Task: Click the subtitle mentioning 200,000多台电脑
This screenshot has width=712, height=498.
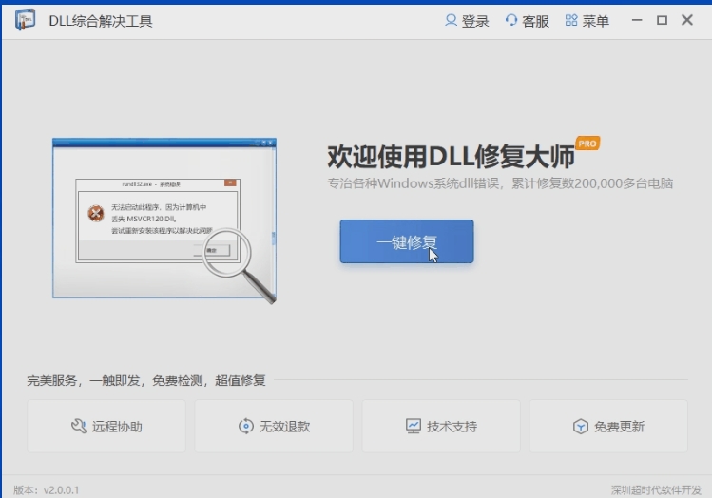Action: 500,183
